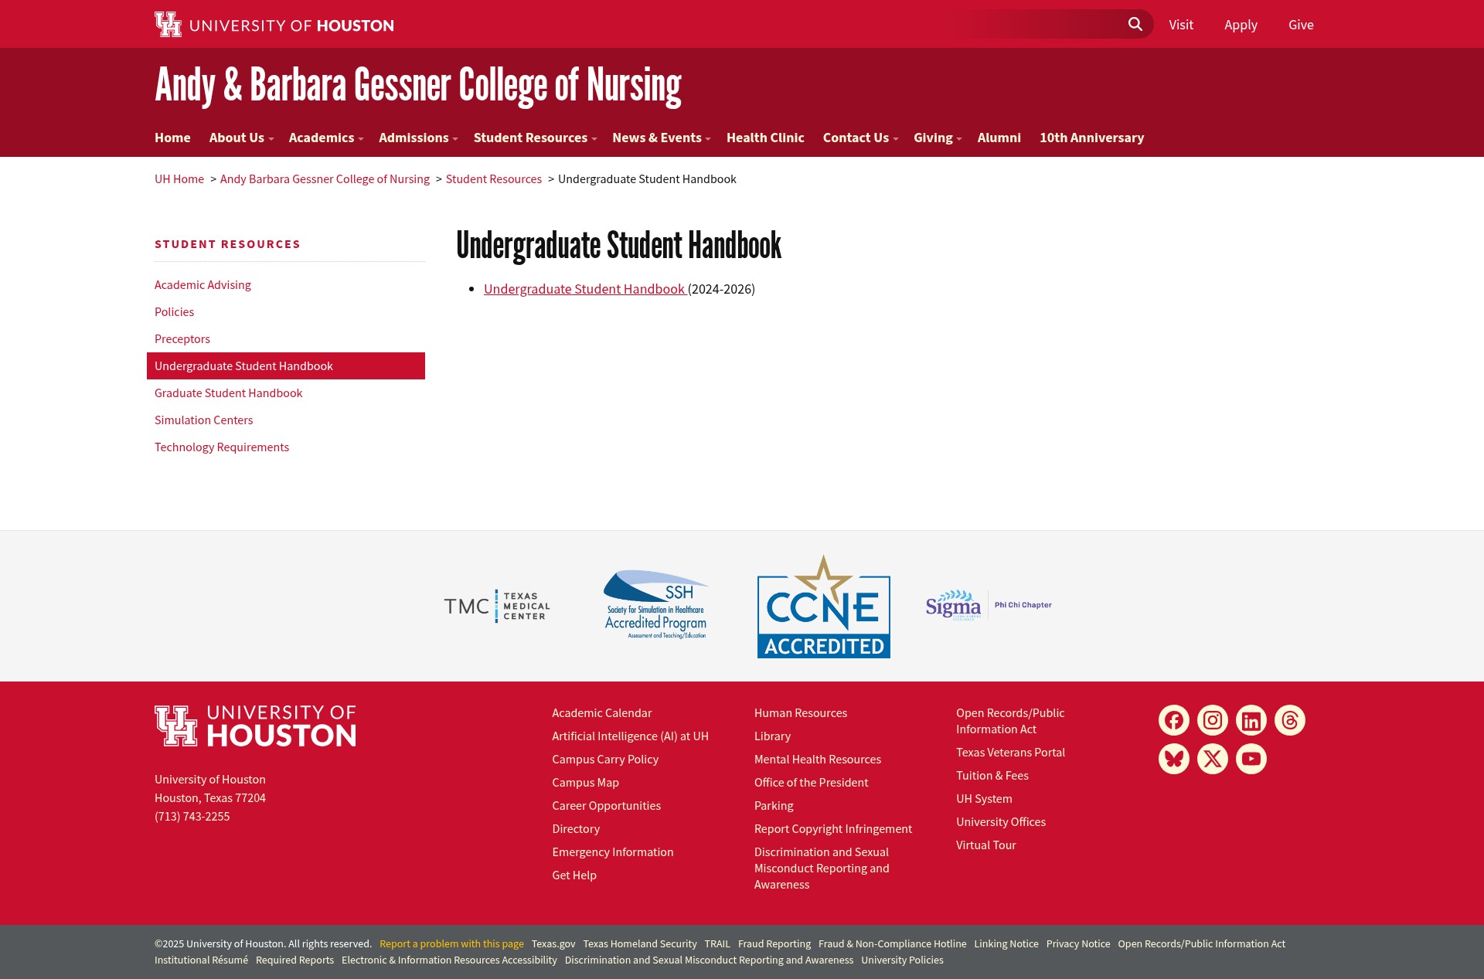Select Technology Requirements in the sidebar
1484x979 pixels.
coord(222,447)
